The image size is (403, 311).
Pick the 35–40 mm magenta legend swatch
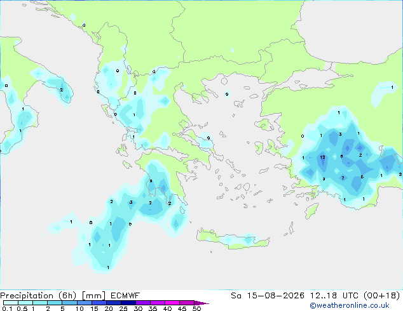tap(158, 303)
